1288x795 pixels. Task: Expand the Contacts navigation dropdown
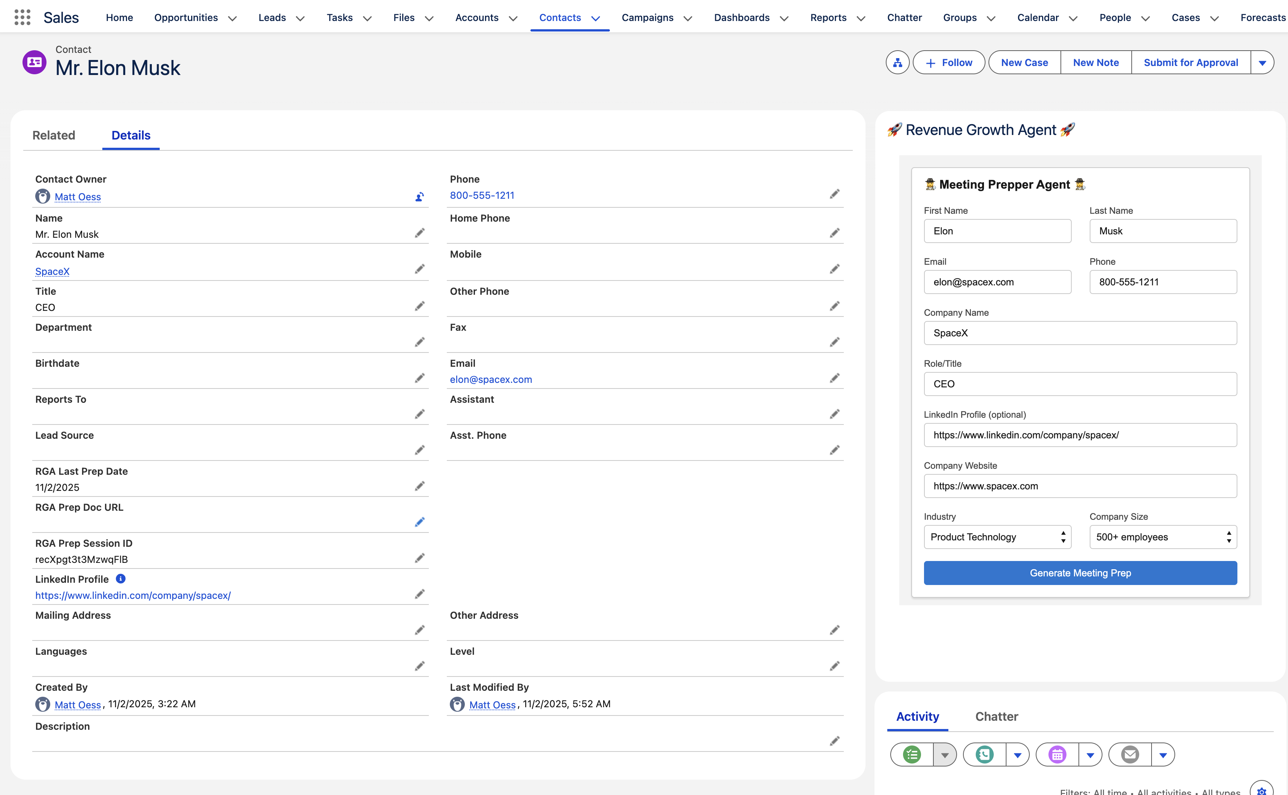595,18
